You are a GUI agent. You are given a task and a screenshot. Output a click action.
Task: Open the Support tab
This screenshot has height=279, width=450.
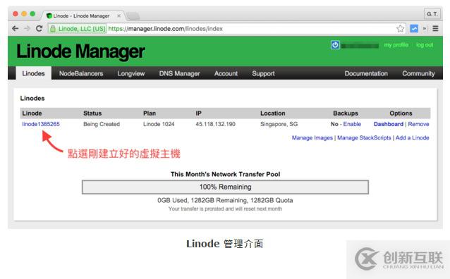(263, 74)
